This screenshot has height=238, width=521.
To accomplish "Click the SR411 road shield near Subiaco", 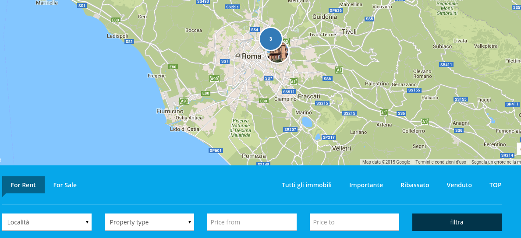I will point(446,64).
